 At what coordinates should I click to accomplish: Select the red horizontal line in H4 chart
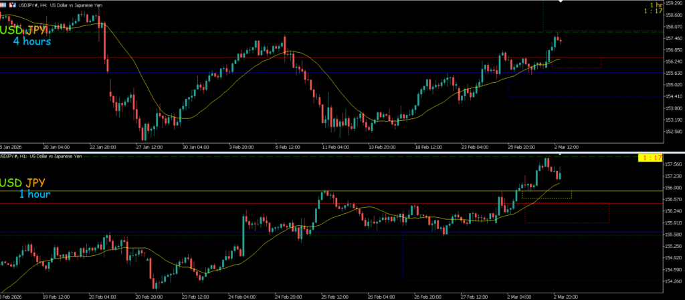tap(201, 57)
